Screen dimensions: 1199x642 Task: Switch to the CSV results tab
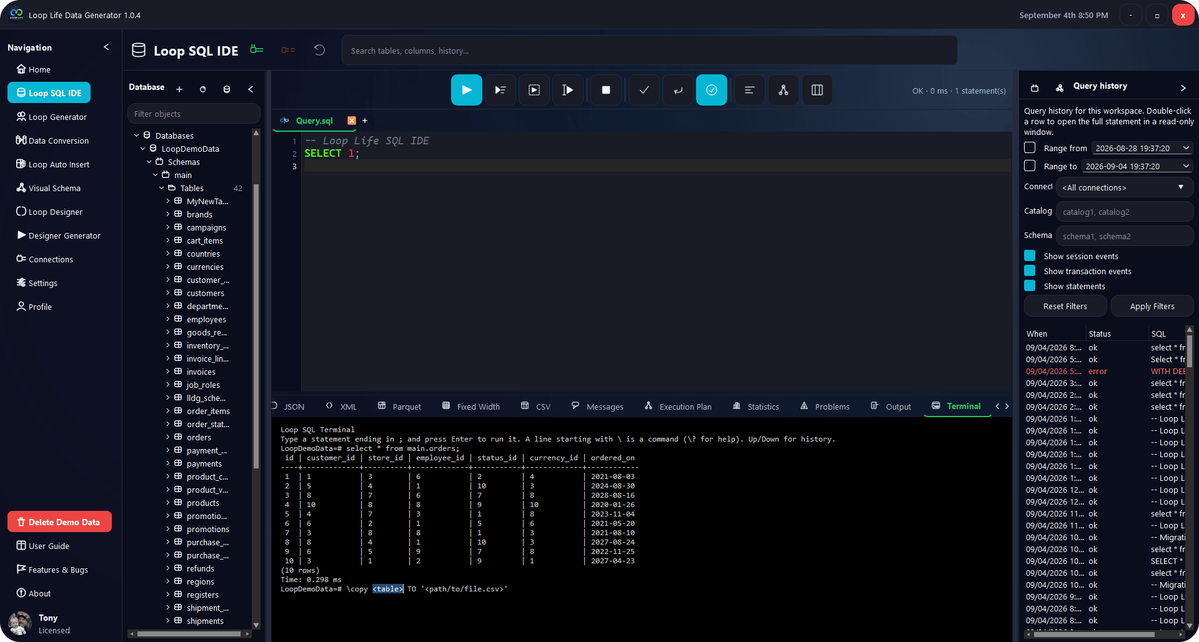tap(535, 407)
